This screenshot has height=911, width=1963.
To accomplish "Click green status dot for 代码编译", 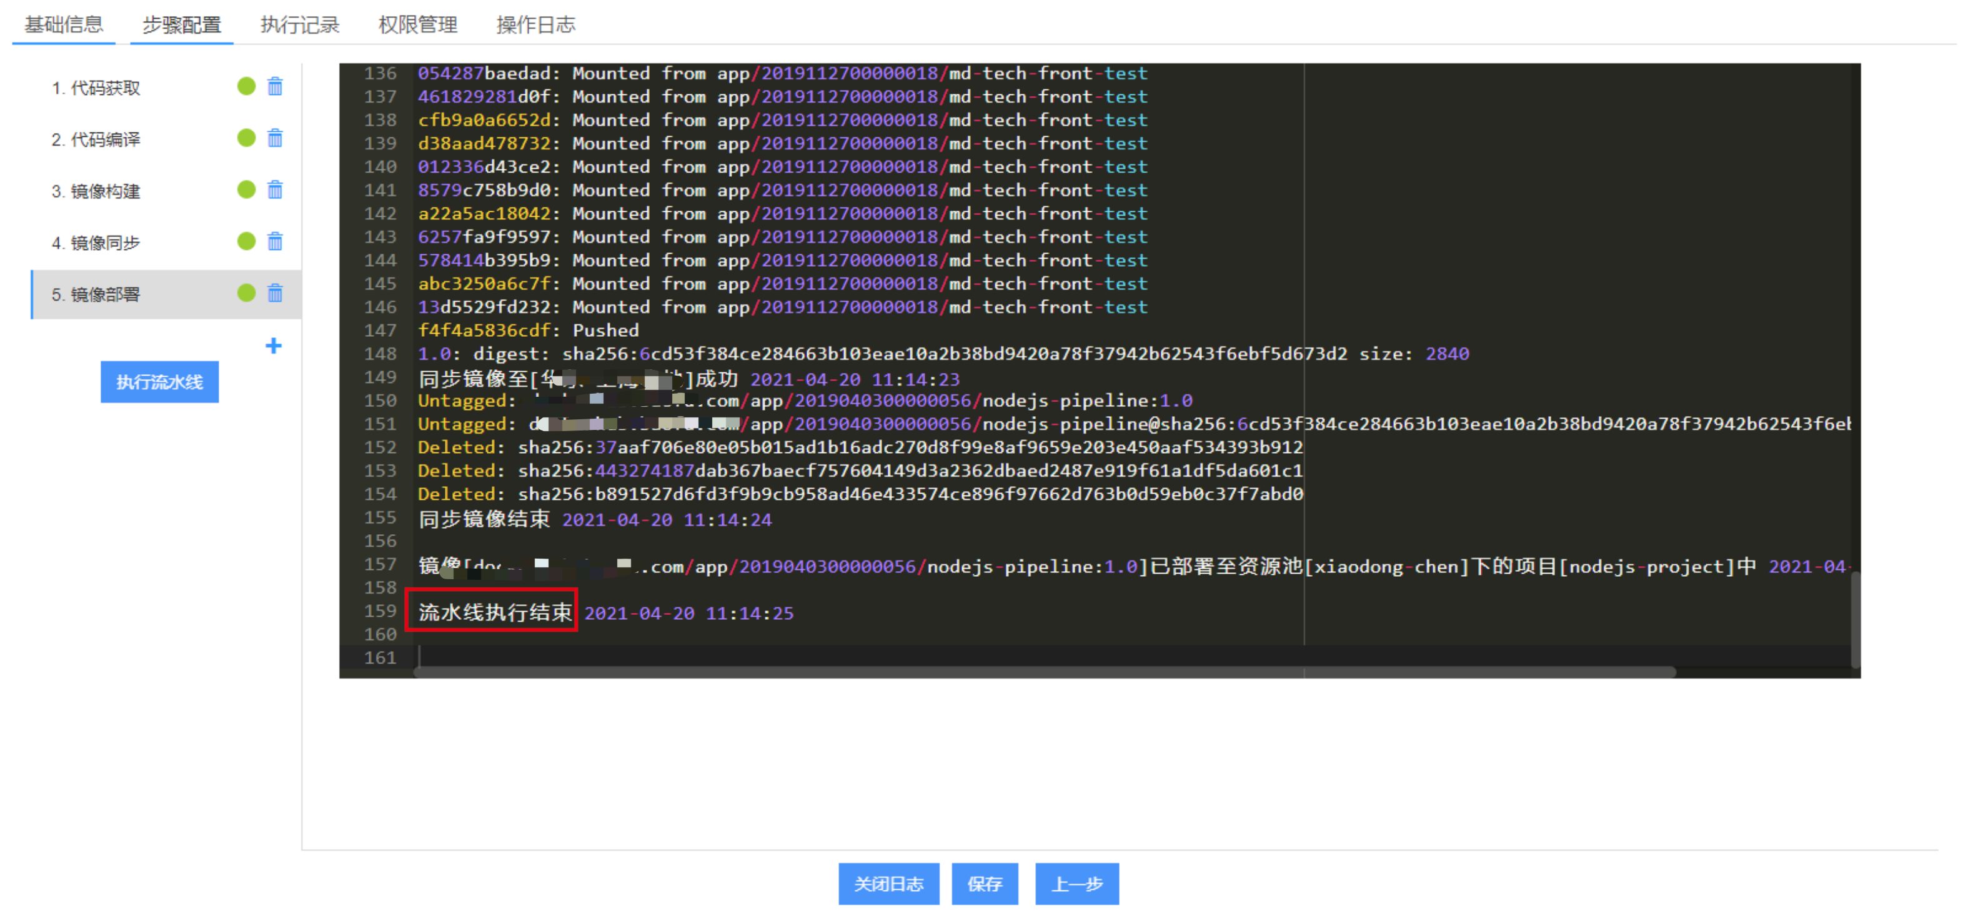I will coord(246,138).
